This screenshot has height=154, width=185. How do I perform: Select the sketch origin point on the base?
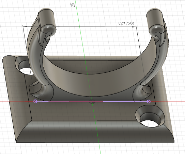pos(92,101)
